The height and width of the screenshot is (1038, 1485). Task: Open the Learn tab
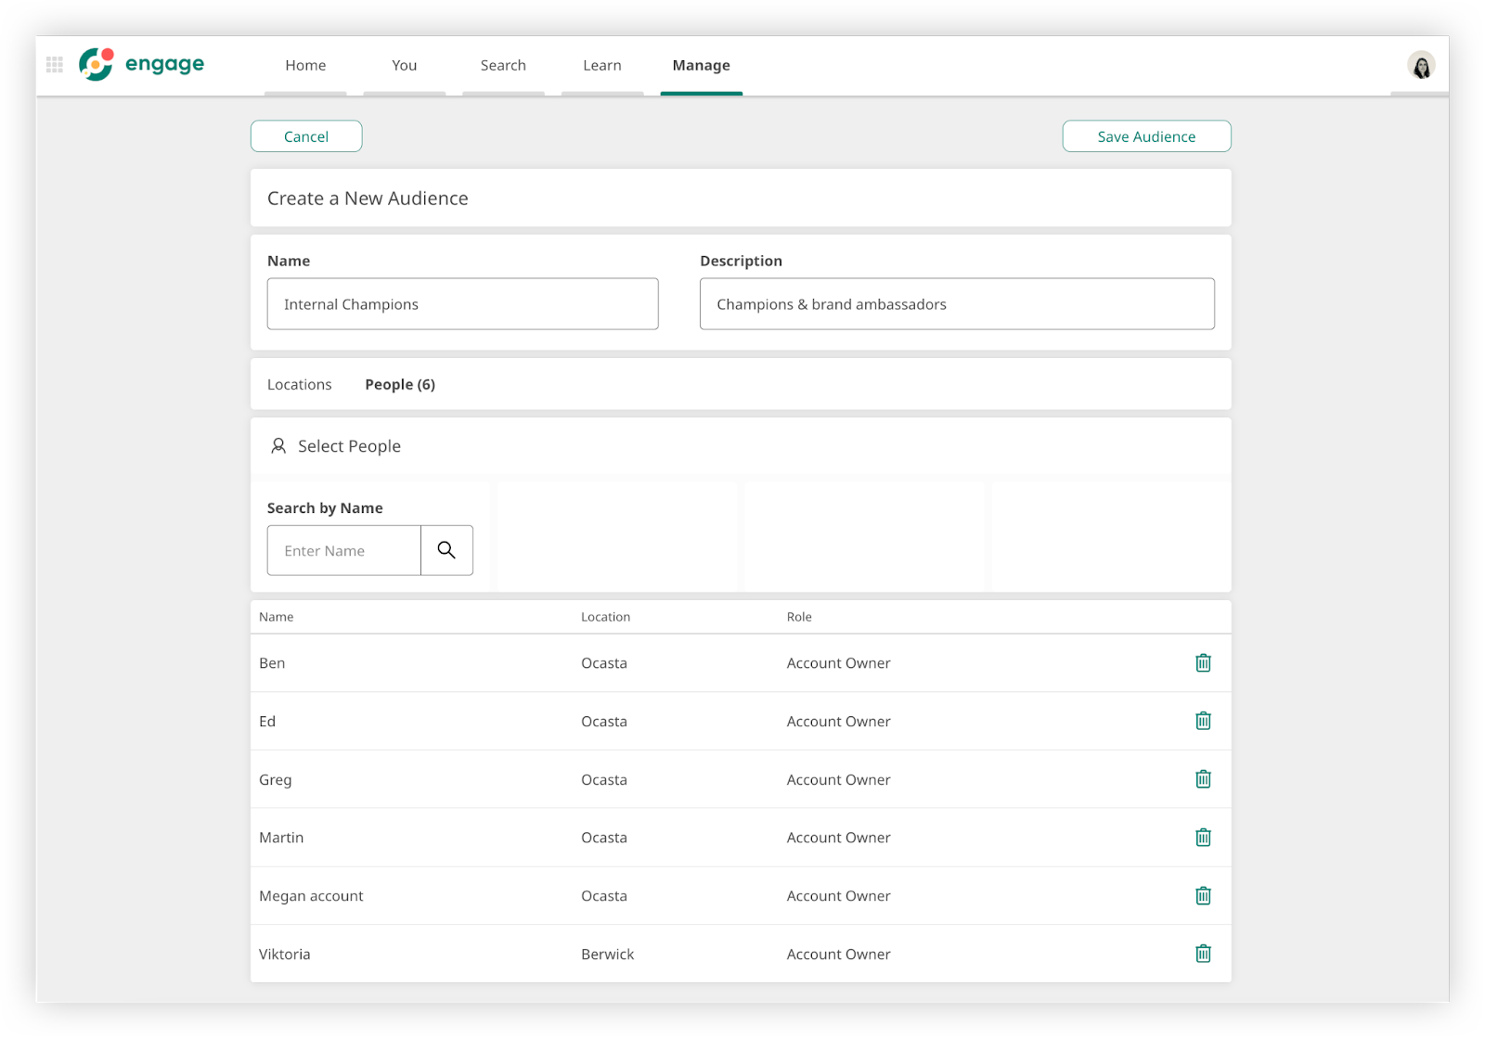point(602,65)
